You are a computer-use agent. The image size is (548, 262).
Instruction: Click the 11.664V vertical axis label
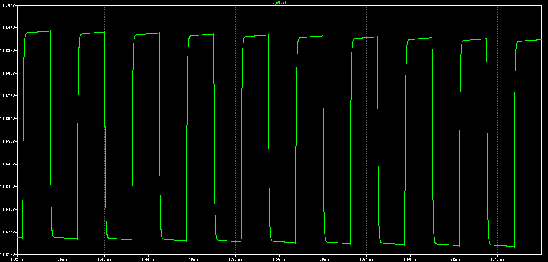(7, 119)
